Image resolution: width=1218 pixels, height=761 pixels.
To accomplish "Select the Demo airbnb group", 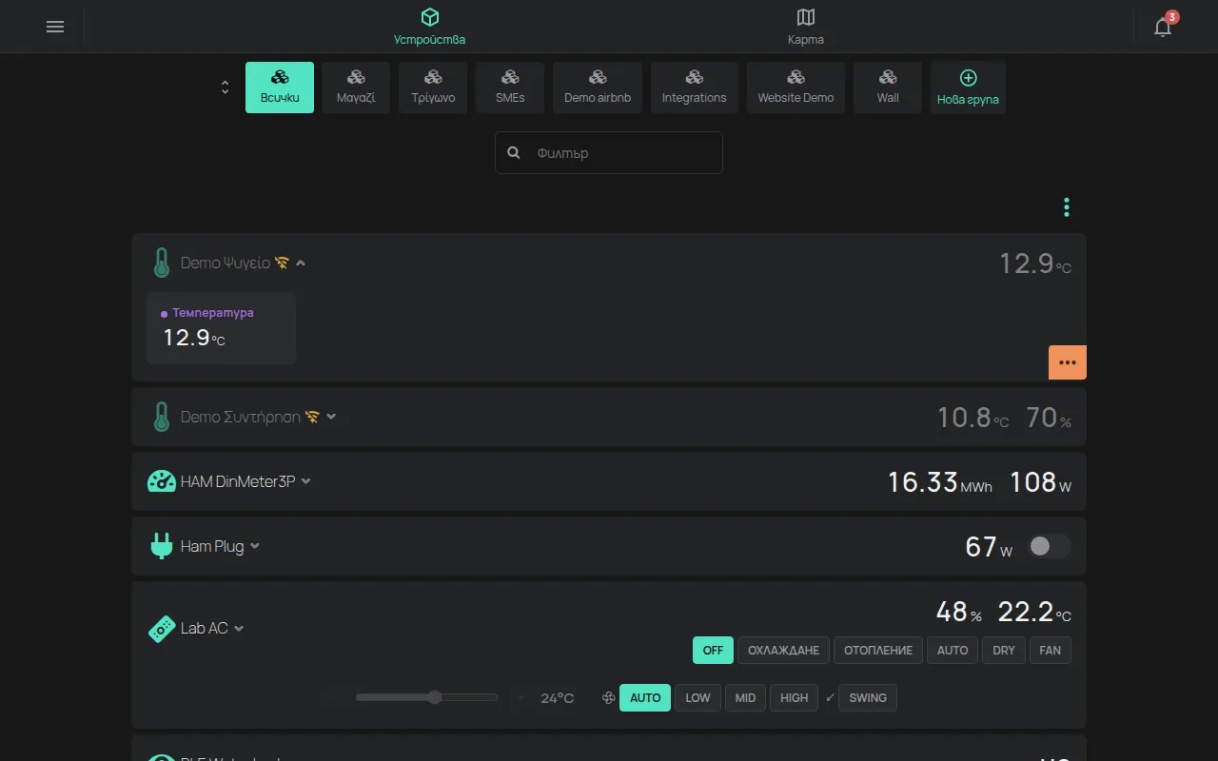I will point(598,88).
